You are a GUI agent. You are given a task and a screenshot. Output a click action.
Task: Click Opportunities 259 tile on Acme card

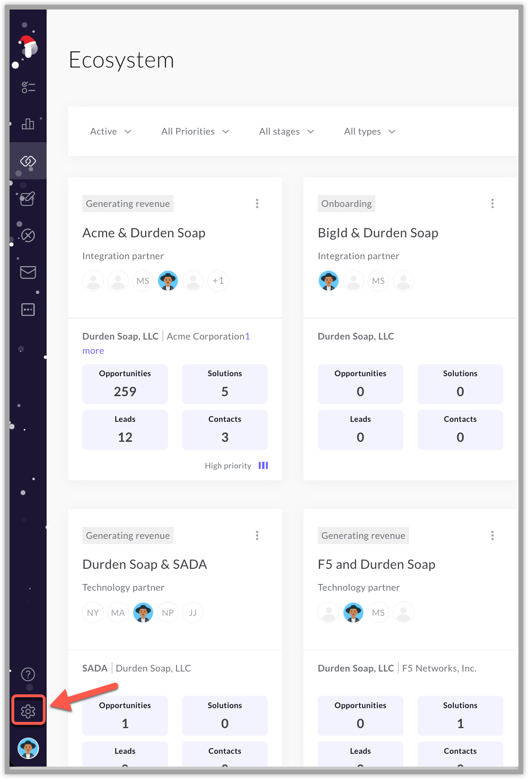pos(125,384)
